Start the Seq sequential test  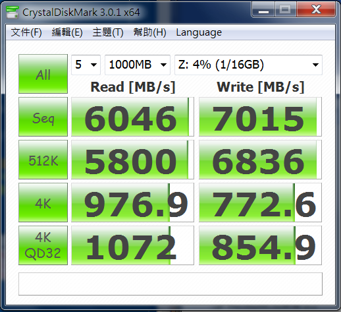point(43,117)
